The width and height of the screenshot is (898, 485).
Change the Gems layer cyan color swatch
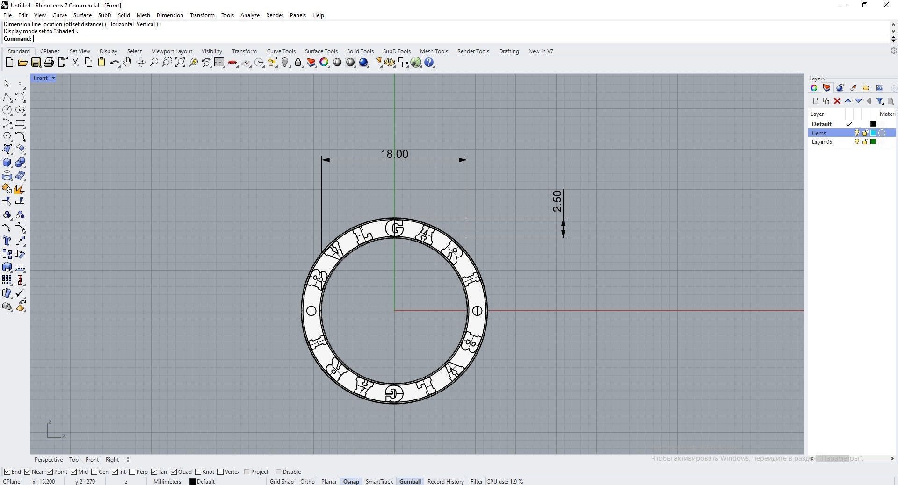(x=873, y=133)
